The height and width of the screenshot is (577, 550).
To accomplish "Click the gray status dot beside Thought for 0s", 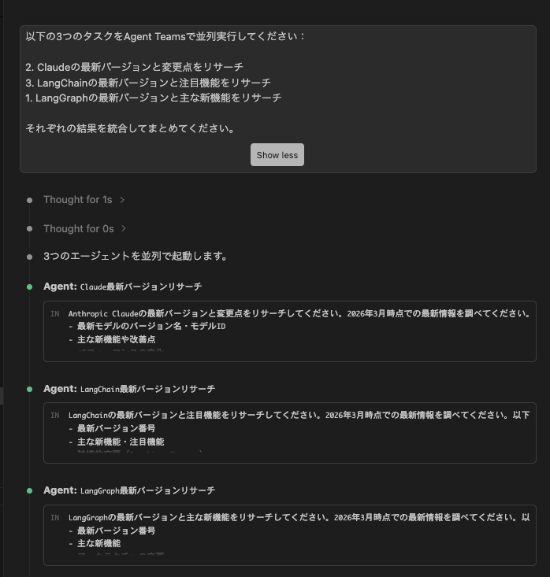I will 30,229.
